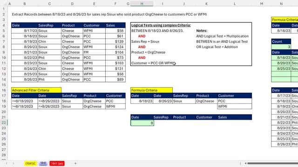Click the next-sheet navigation arrow
The image size is (298, 167).
click(14, 163)
